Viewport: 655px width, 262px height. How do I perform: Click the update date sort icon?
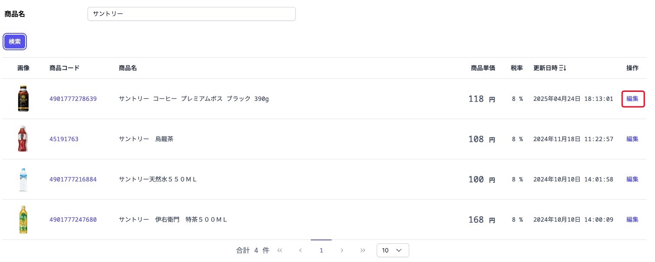(x=563, y=68)
